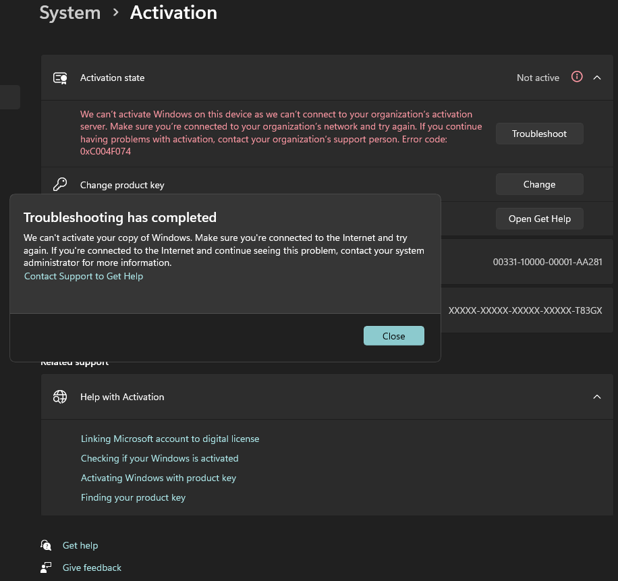This screenshot has height=581, width=618.
Task: Click the Get help text link
Action: pyautogui.click(x=80, y=545)
